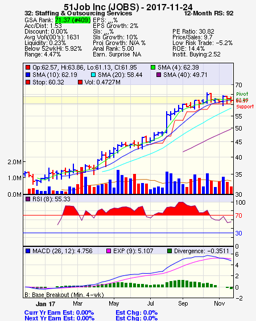
Task: Click the 70 price axis label
Action: pos(238,85)
